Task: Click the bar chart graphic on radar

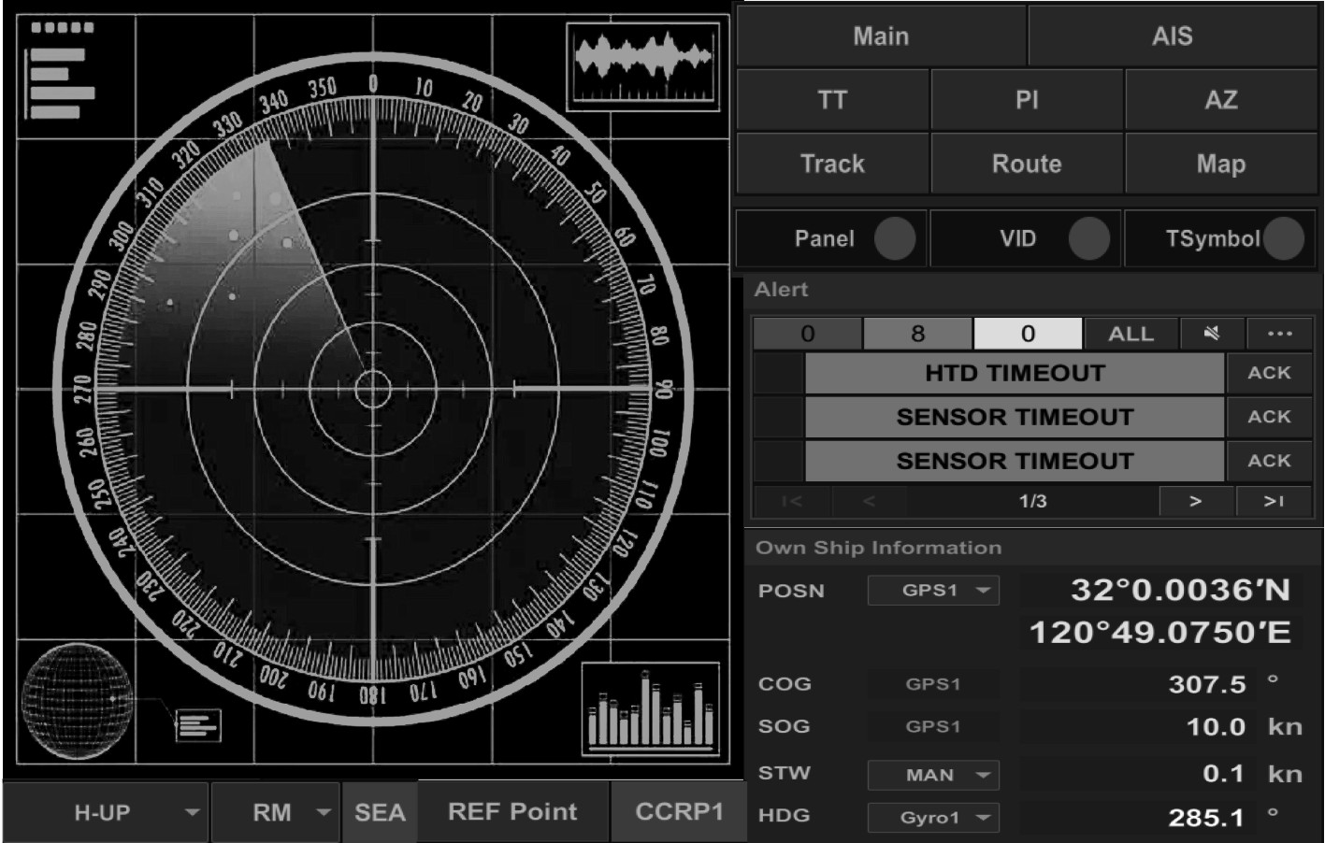Action: click(x=650, y=710)
